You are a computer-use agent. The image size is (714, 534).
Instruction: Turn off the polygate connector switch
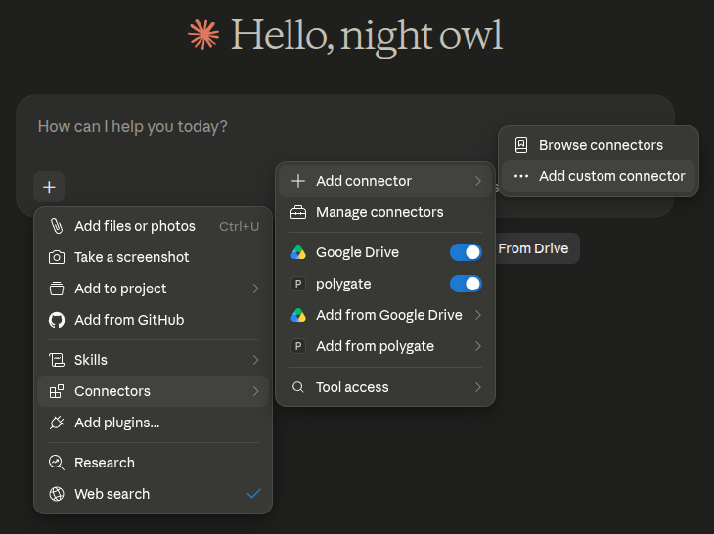pyautogui.click(x=466, y=284)
